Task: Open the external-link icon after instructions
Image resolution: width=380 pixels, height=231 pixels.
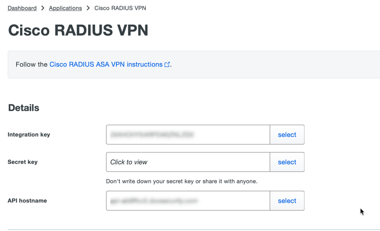Action: coord(167,65)
